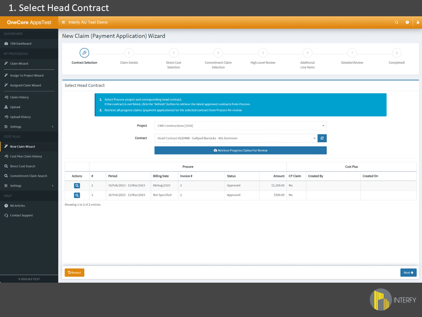This screenshot has height=317, width=422.
Task: Sort by Amount column header
Action: tap(273, 176)
